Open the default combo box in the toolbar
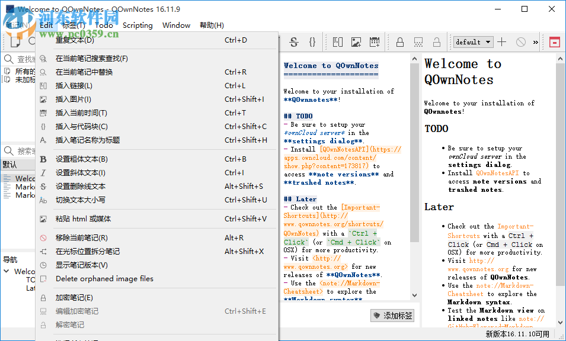566x341 pixels. [473, 42]
